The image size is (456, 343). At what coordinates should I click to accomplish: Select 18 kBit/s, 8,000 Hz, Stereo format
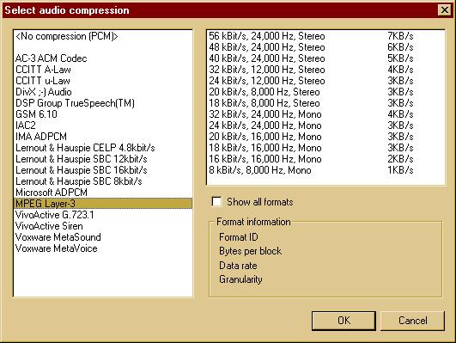pos(325,103)
